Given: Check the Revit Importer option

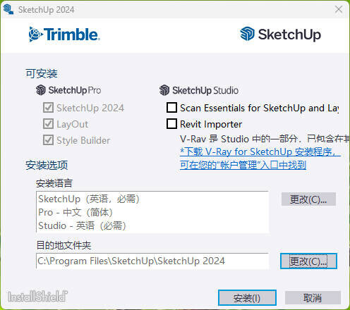Looking at the screenshot, I should pyautogui.click(x=171, y=124).
